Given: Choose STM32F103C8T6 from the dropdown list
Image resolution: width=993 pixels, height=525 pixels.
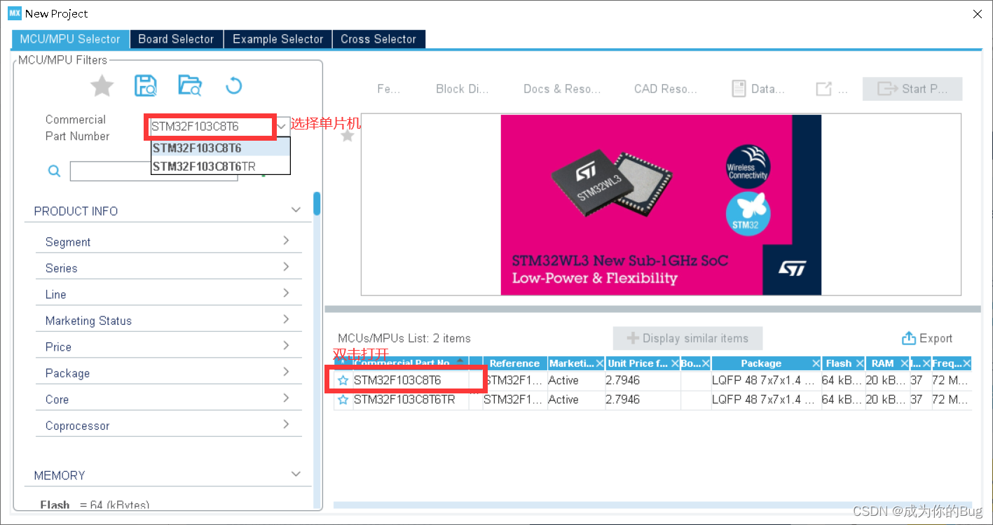Looking at the screenshot, I should (220, 148).
